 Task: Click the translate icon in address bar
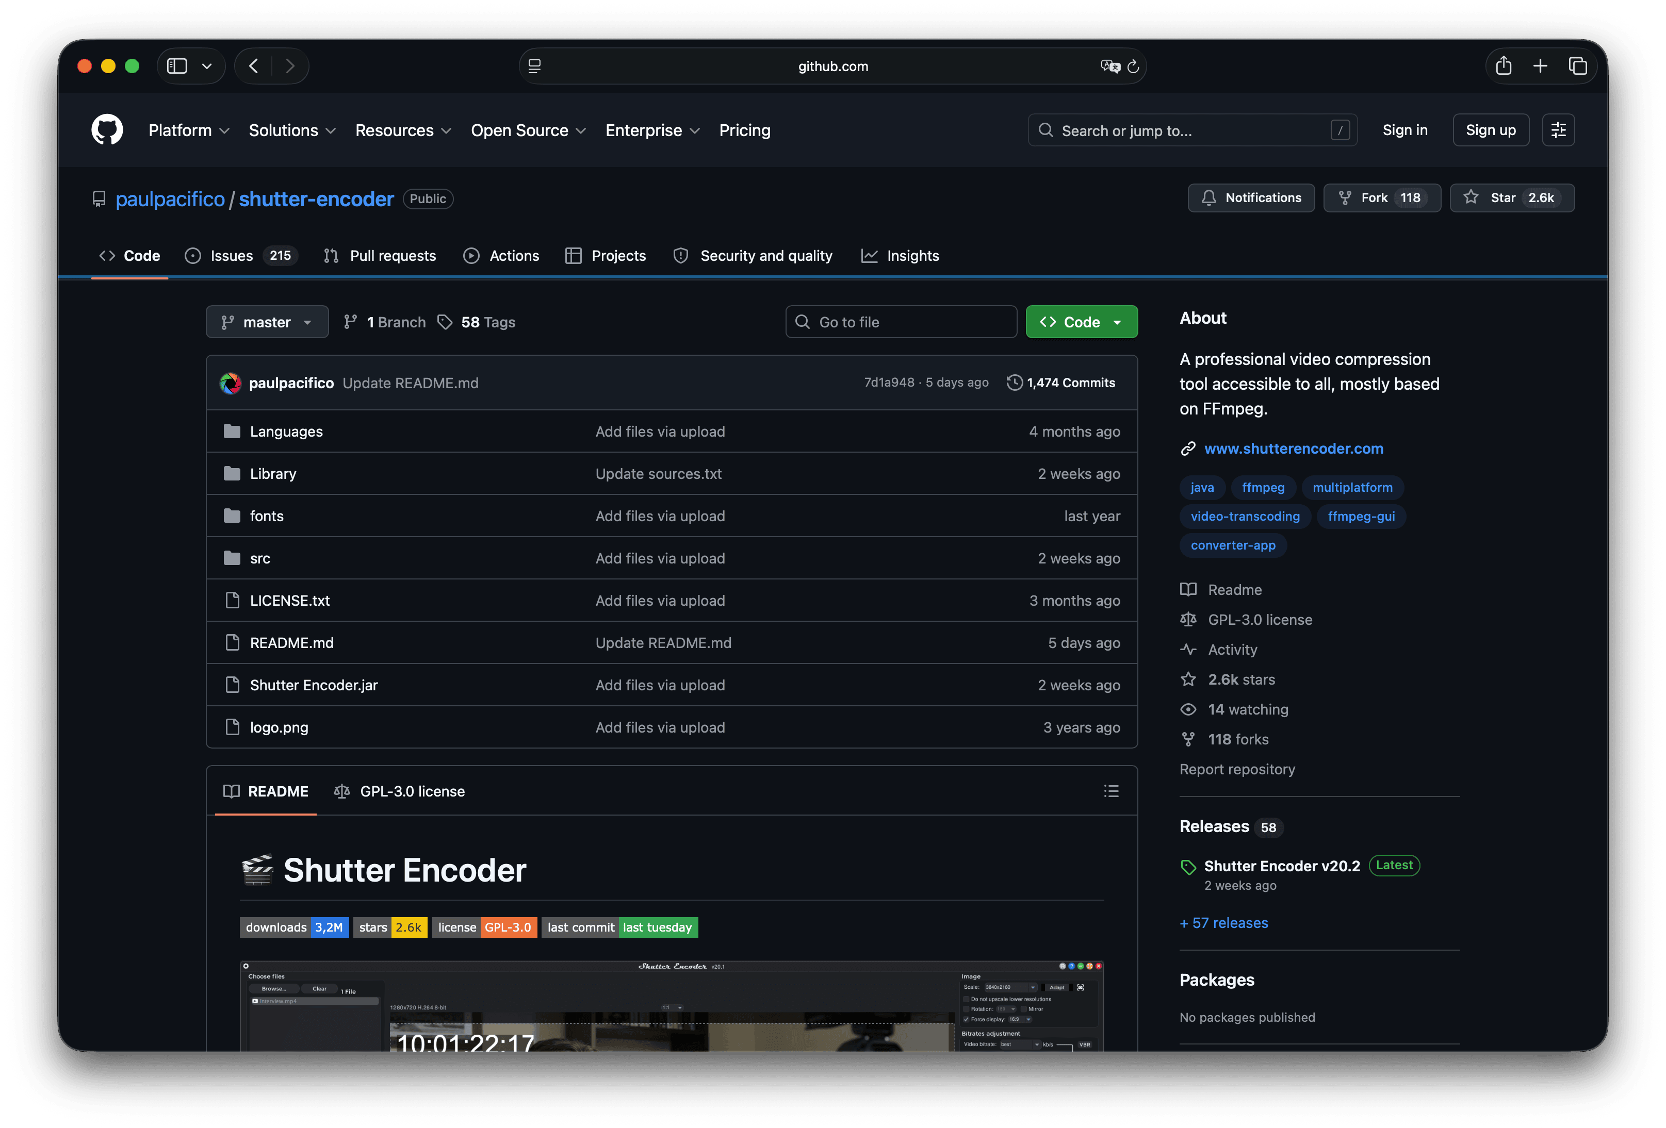coord(1109,66)
